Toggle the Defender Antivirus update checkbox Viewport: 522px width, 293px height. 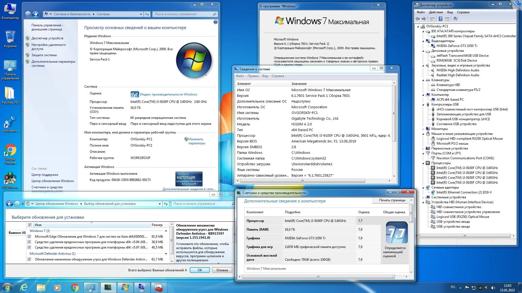tap(29, 259)
